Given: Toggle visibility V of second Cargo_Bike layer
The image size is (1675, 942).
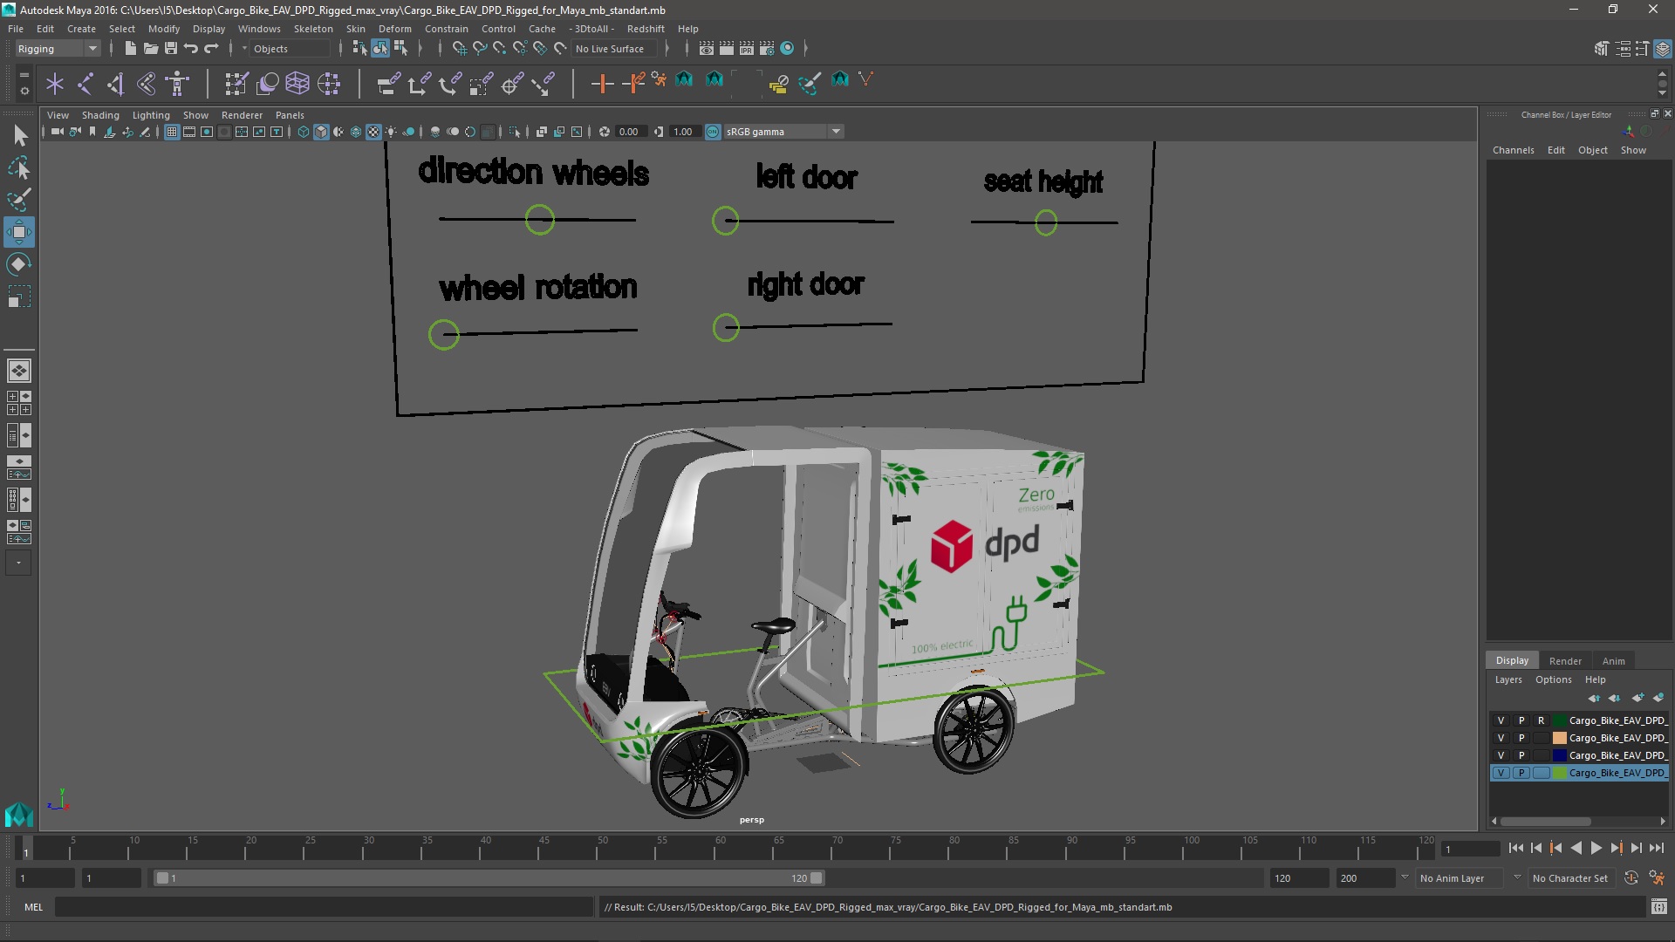Looking at the screenshot, I should click(x=1501, y=738).
